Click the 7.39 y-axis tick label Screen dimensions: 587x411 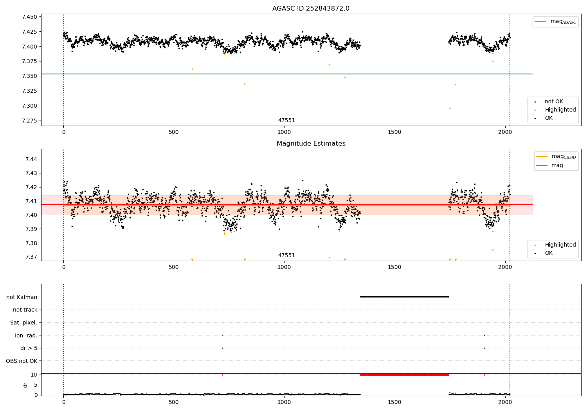pos(31,229)
